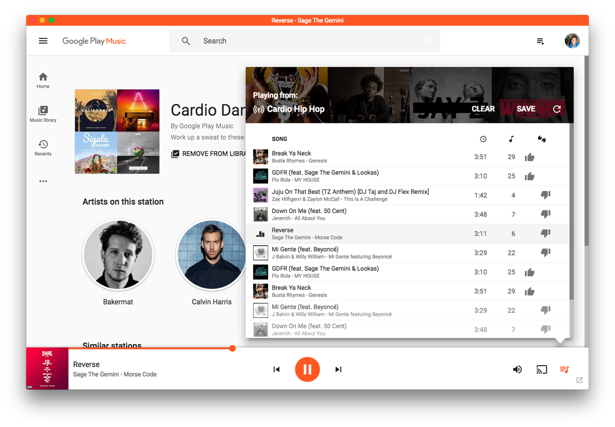The image size is (615, 427).
Task: Open the user account avatar
Action: (x=572, y=41)
